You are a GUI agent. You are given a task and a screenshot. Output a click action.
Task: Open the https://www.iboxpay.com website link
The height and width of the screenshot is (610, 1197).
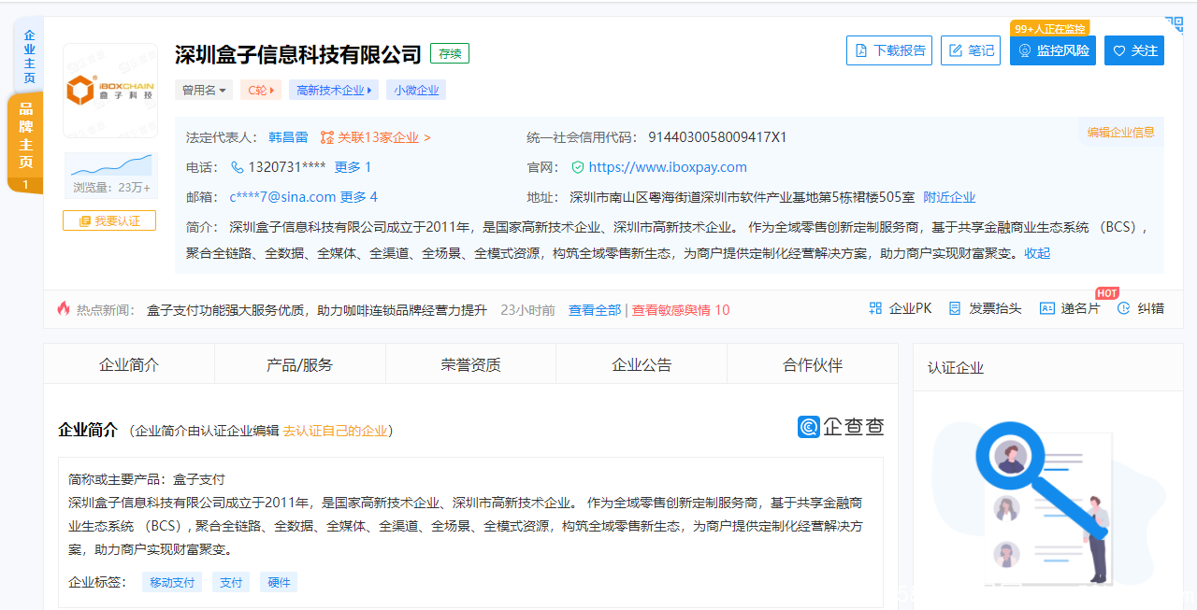[668, 167]
